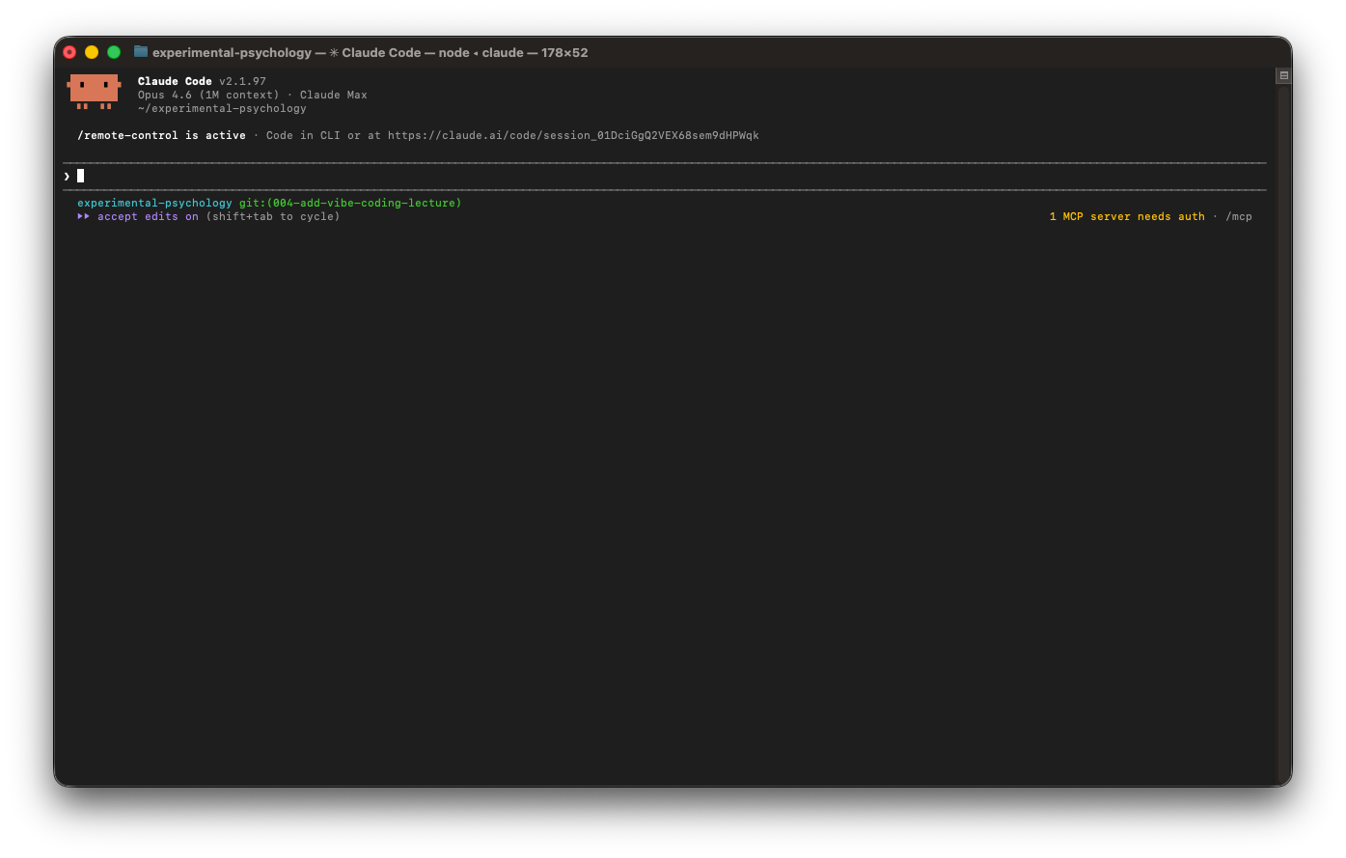Click the double-arrow accept edits icon
The image size is (1346, 858).
(84, 217)
